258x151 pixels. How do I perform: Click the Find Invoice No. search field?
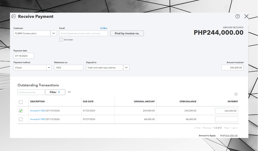pyautogui.click(x=31, y=92)
